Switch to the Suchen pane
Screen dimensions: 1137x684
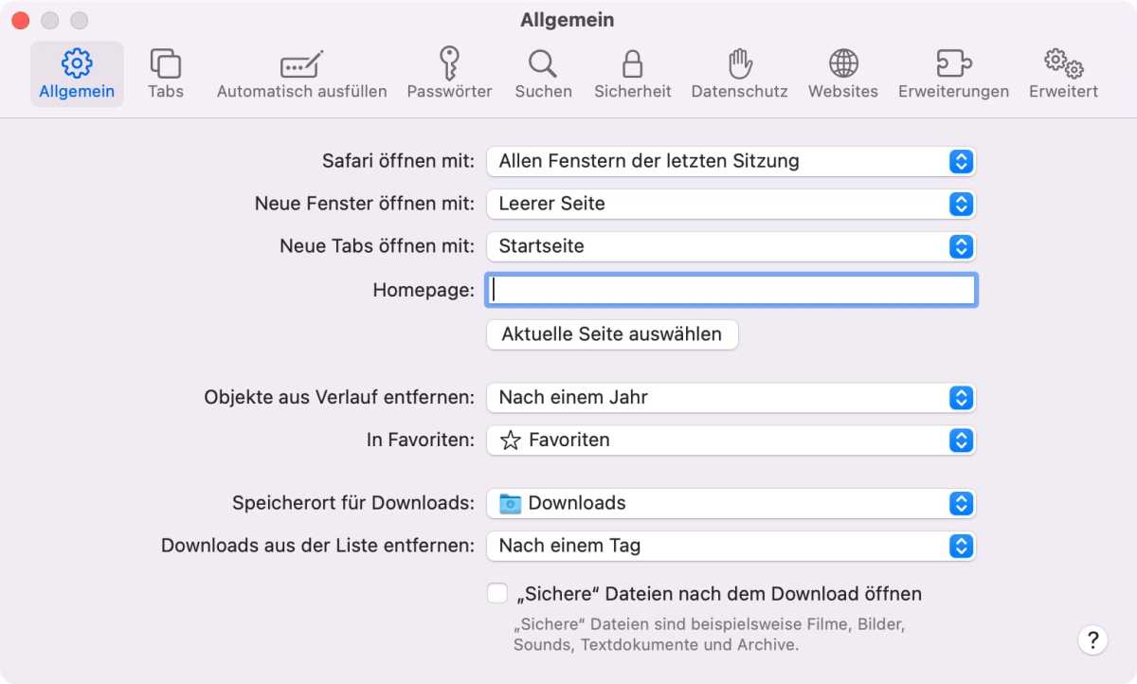(x=543, y=74)
